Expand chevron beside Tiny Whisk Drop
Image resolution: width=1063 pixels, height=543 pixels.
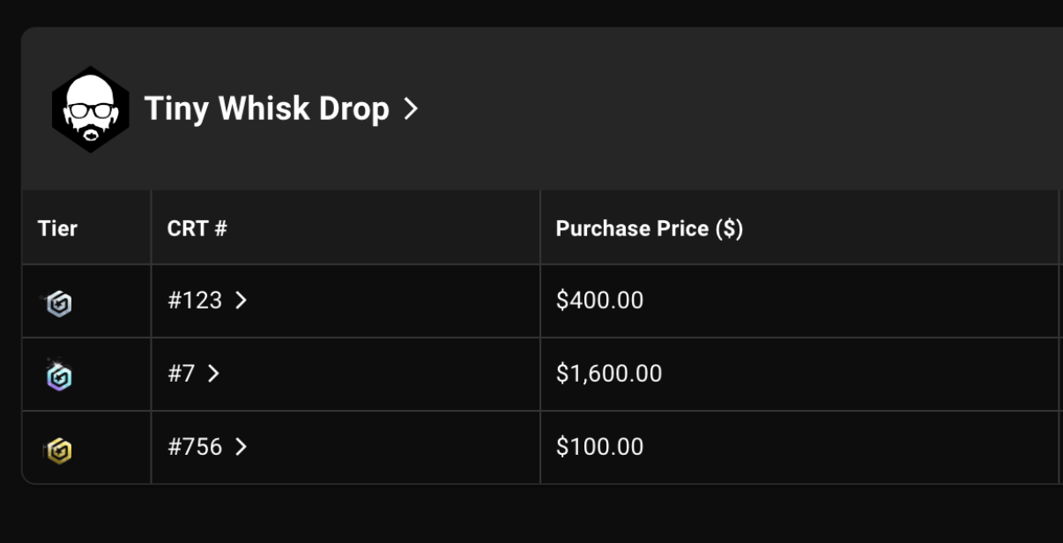tap(410, 108)
